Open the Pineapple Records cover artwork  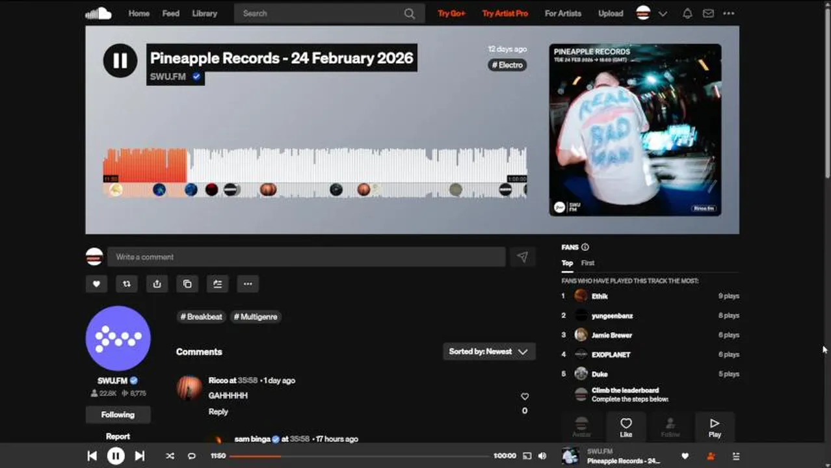tap(635, 130)
